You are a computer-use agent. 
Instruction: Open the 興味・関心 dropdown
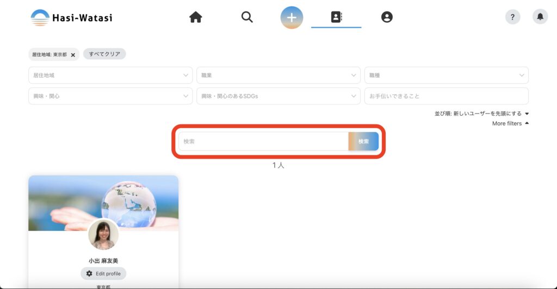(x=110, y=96)
